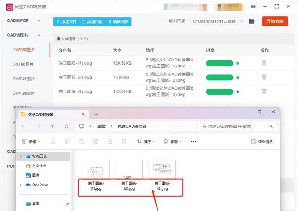297x211 pixels.
Task: Delete row 施工图纸- (2).dwg with trash icon
Action: [x=264, y=77]
